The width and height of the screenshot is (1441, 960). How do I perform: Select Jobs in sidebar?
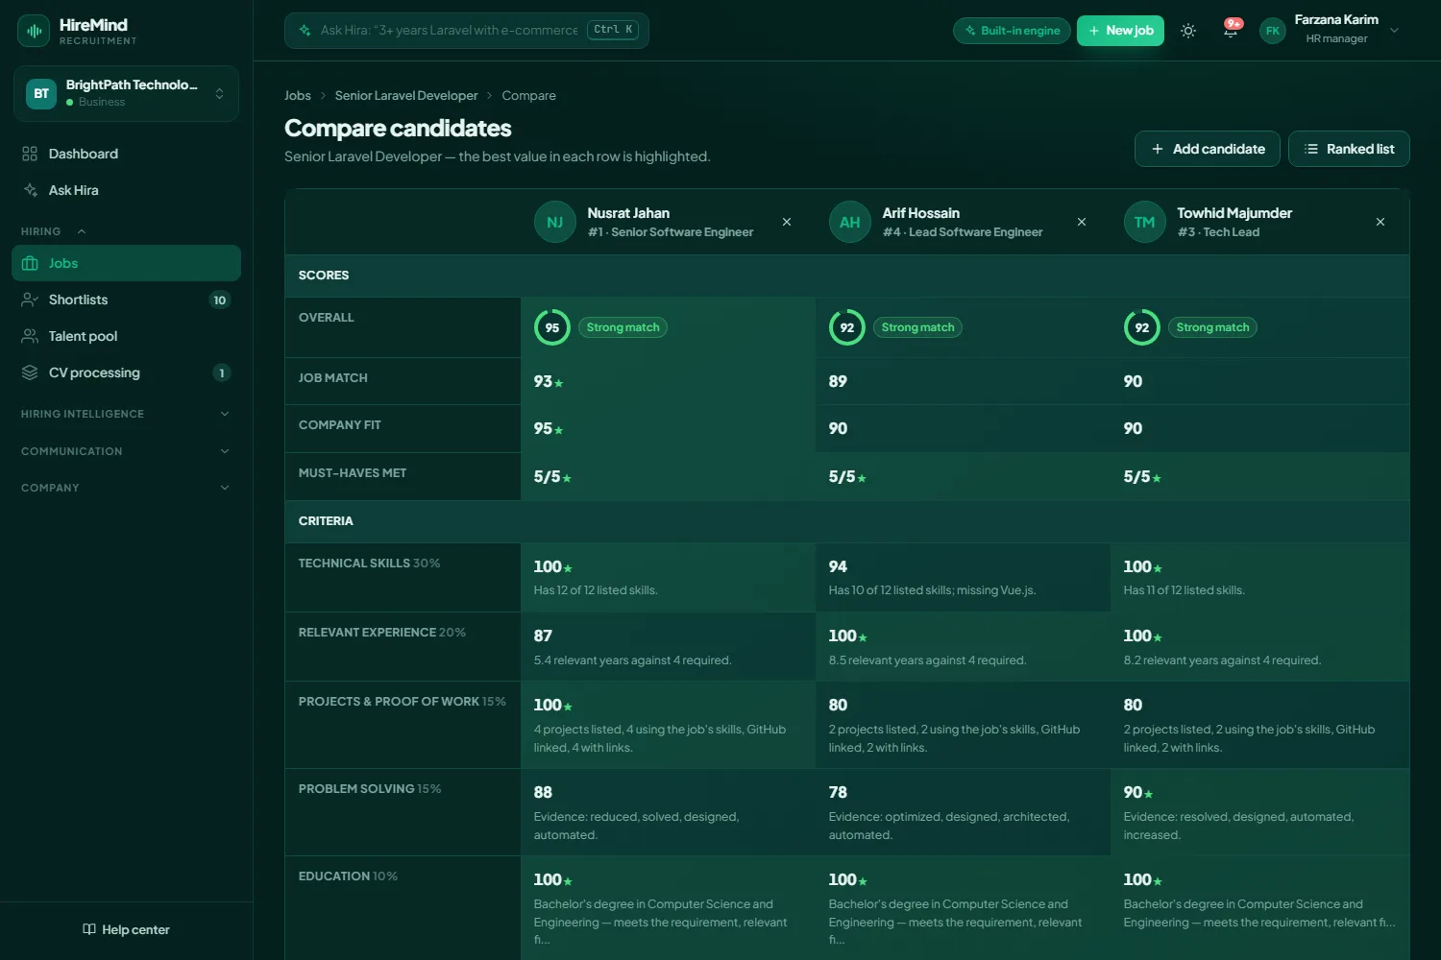pyautogui.click(x=126, y=263)
